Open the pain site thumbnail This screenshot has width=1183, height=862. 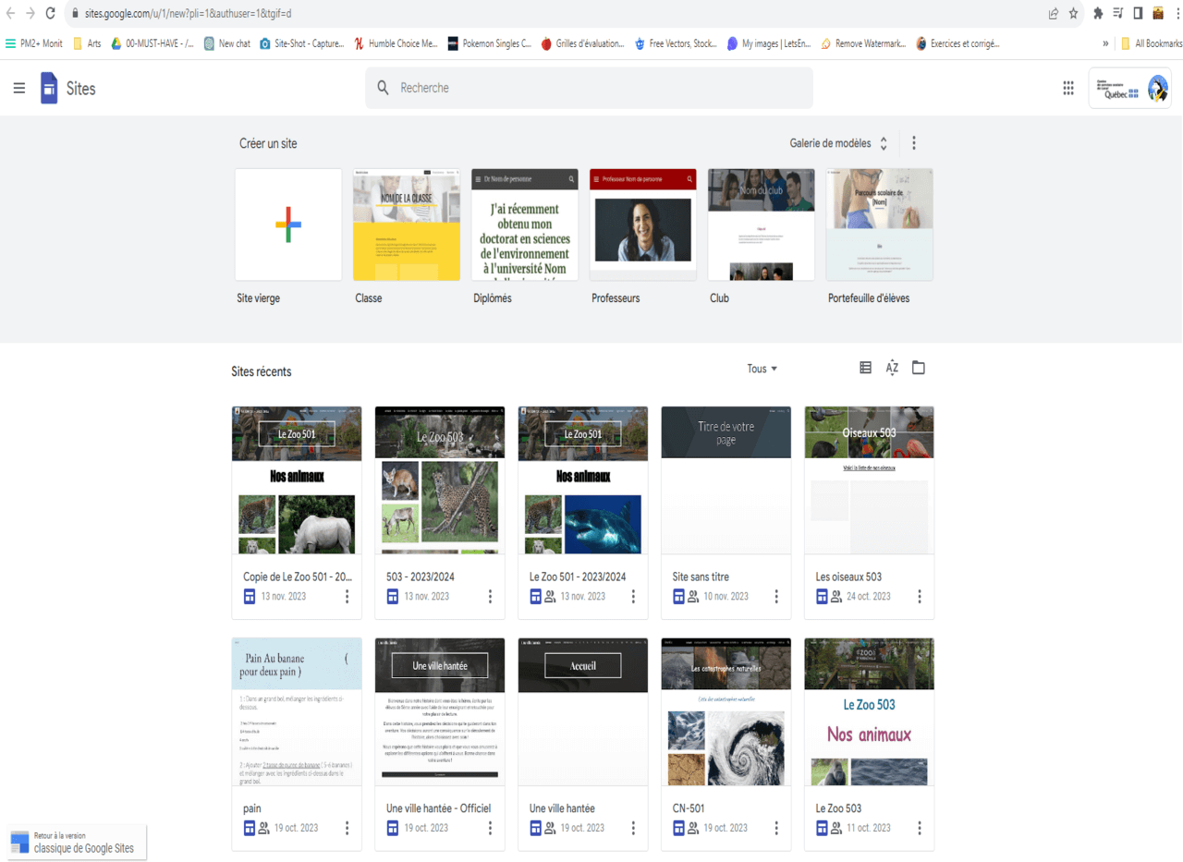[x=297, y=711]
